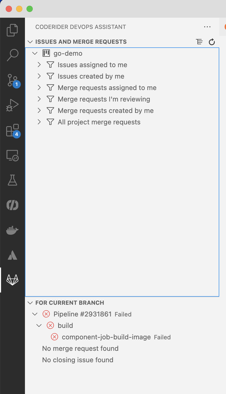
Task: Open the Search panel
Action: 12,55
